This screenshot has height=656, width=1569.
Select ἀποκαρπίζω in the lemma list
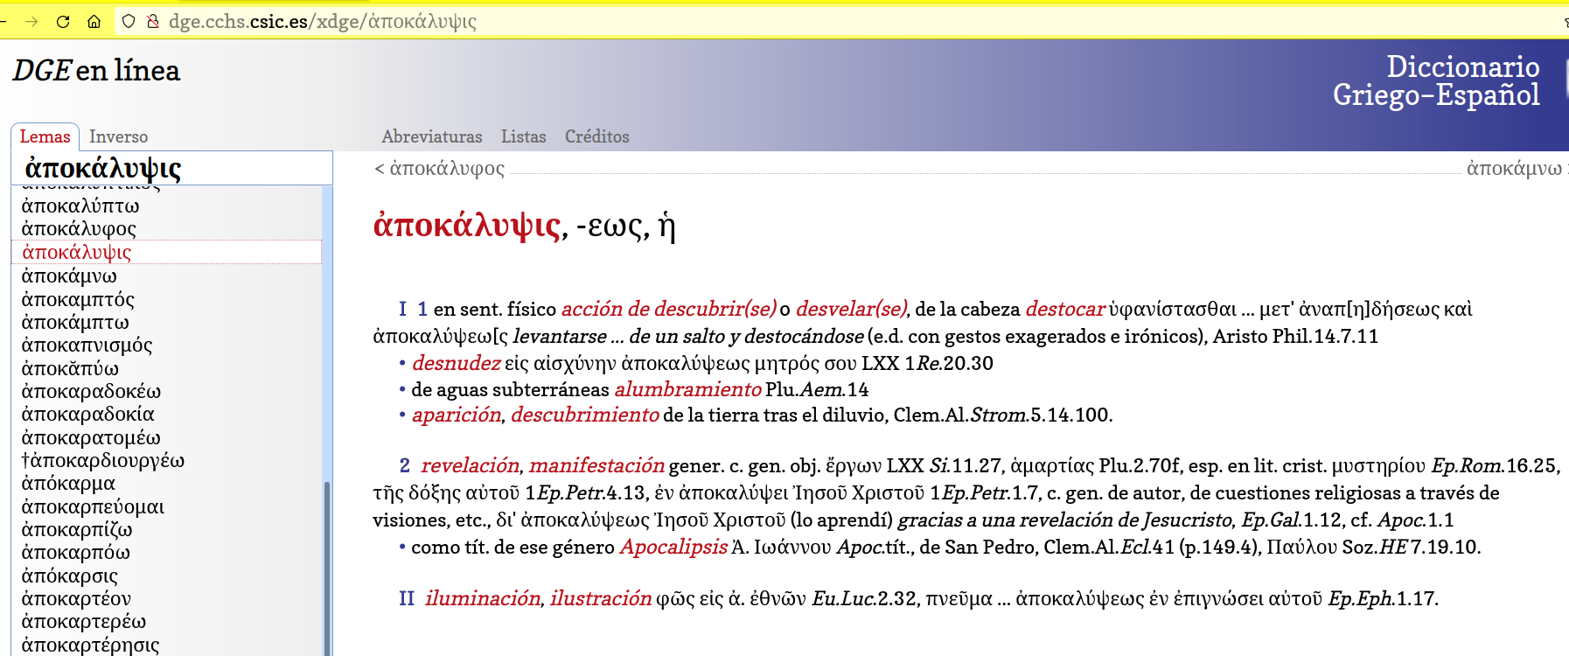(77, 529)
